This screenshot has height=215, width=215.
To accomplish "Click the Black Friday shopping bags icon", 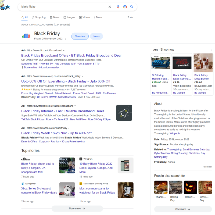I will click(26, 36).
